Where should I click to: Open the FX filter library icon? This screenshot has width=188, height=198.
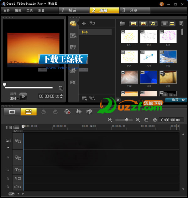click(x=73, y=82)
